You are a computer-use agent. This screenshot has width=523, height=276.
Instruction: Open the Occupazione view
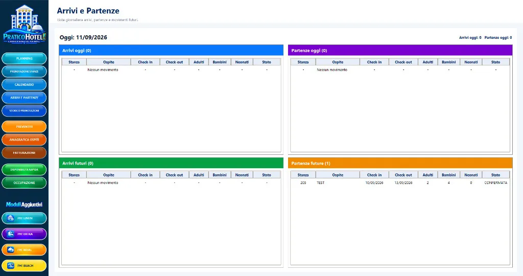pos(24,182)
